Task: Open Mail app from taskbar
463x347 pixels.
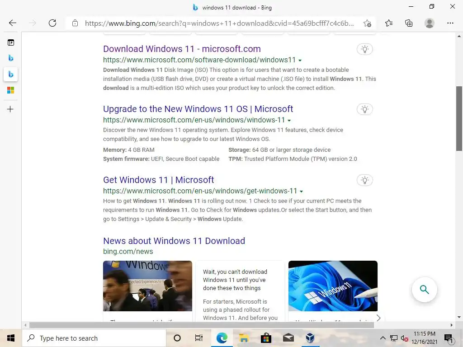Action: coord(288,338)
